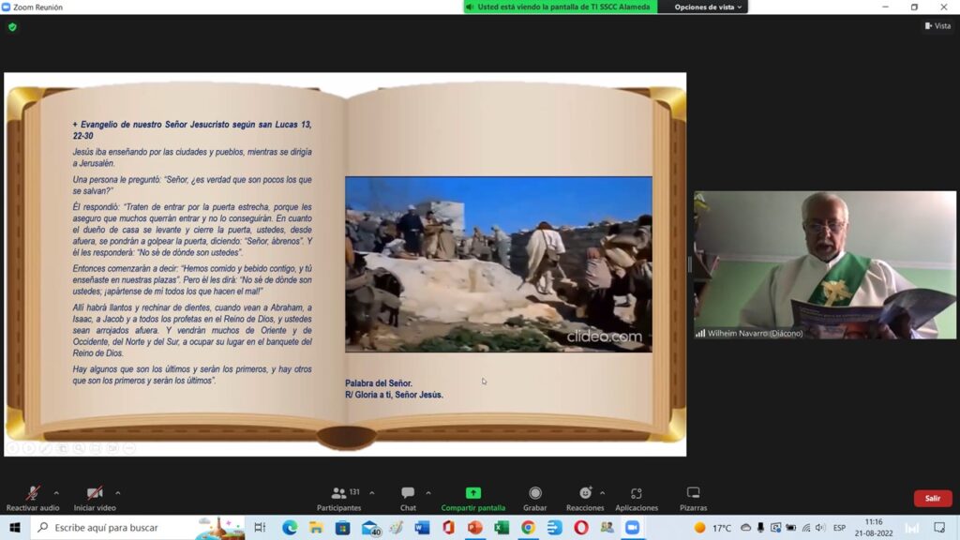The height and width of the screenshot is (540, 960).
Task: Open Microsoft Store from the taskbar
Action: [343, 527]
